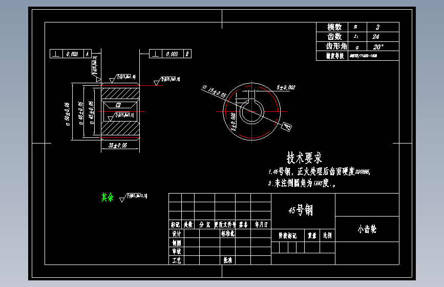The image size is (444, 287).
Task: Click the Ra3.2 roughness symbol inside the bore
Action: [121, 116]
